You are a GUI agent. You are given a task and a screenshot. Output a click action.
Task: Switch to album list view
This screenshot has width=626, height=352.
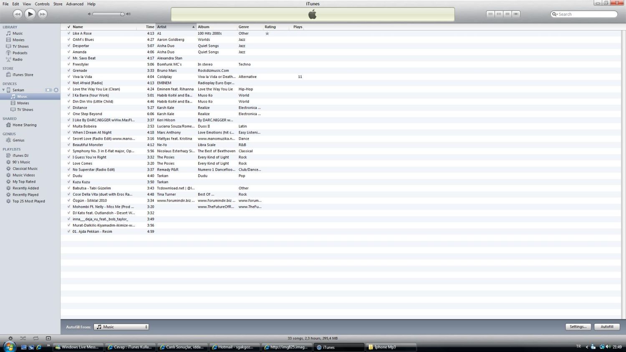pos(499,14)
